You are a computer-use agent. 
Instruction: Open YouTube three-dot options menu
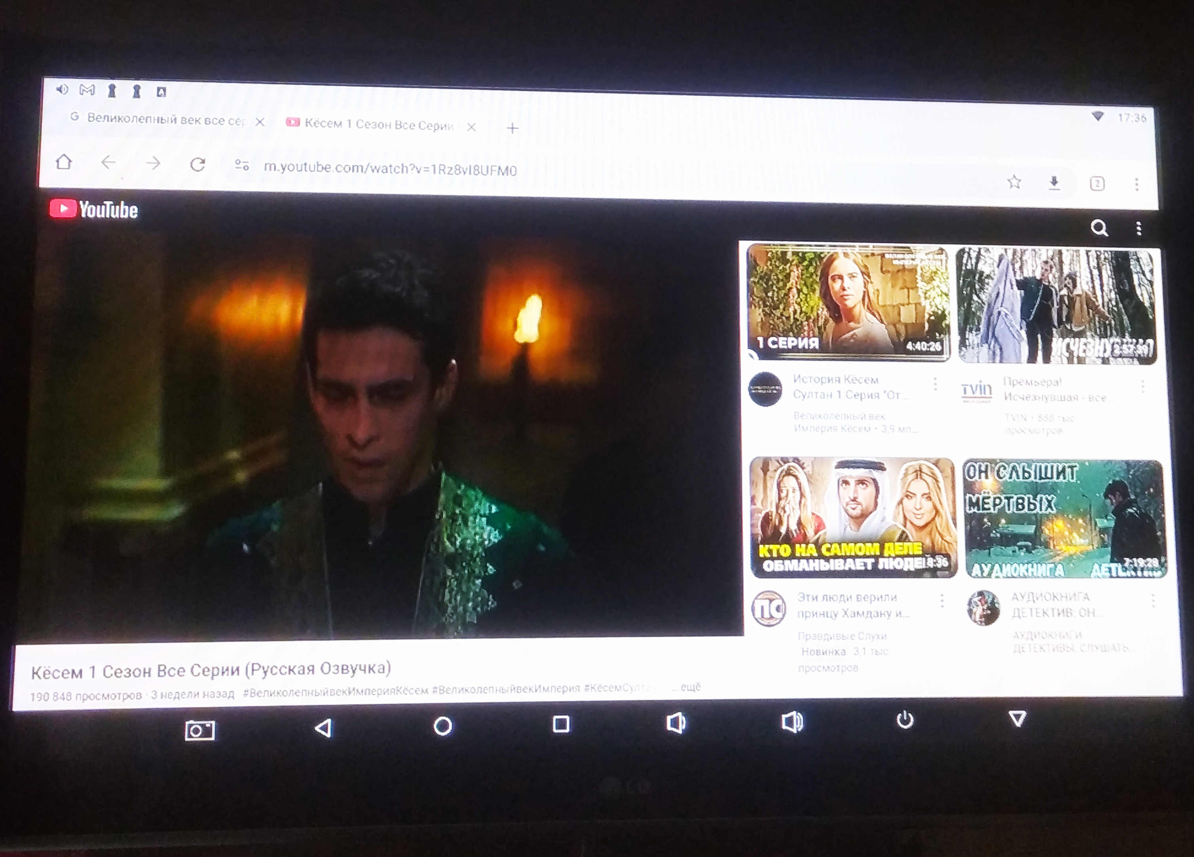pyautogui.click(x=1139, y=229)
